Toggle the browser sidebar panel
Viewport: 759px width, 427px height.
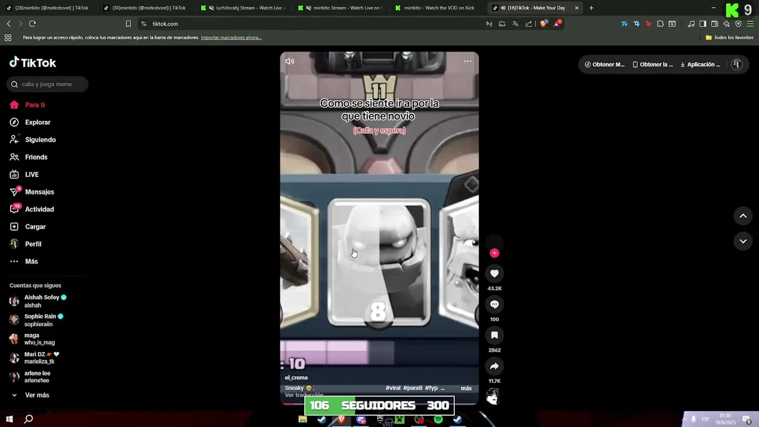[703, 24]
